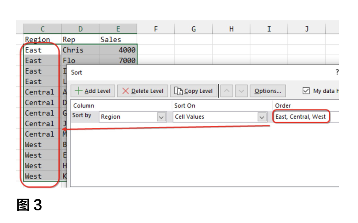Click the Sales cell with value 4000
Image resolution: width=358 pixels, height=223 pixels.
point(118,50)
